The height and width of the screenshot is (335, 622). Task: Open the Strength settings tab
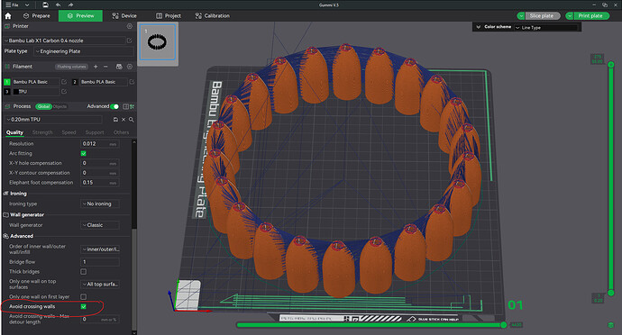42,132
